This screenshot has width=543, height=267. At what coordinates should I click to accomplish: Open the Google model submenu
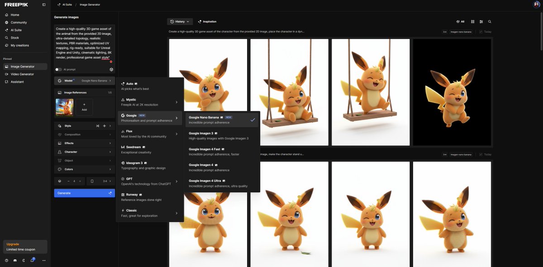[150, 118]
